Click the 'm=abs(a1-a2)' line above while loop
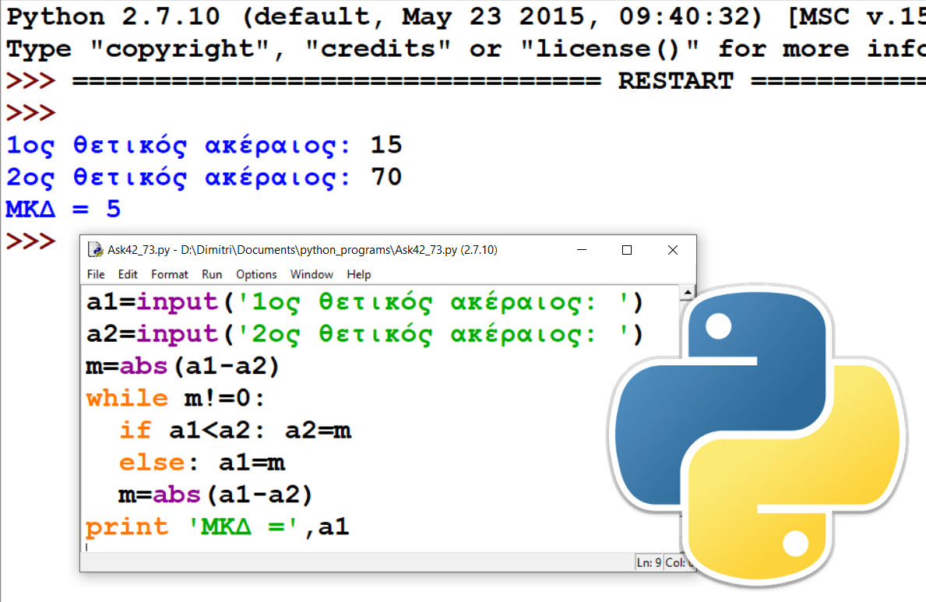This screenshot has width=926, height=602. click(x=182, y=366)
